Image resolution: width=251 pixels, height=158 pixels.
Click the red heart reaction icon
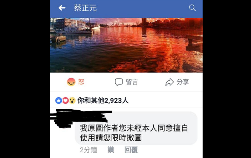coord(65,101)
